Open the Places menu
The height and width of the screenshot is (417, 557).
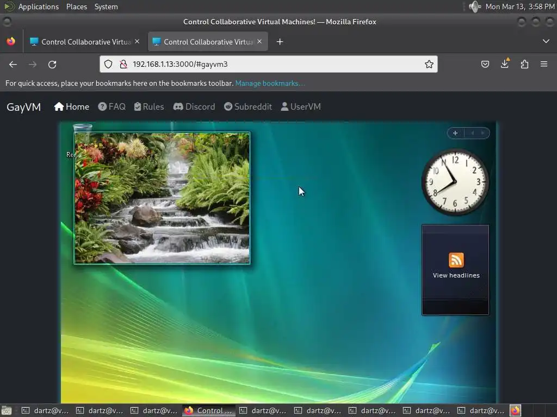tap(76, 7)
